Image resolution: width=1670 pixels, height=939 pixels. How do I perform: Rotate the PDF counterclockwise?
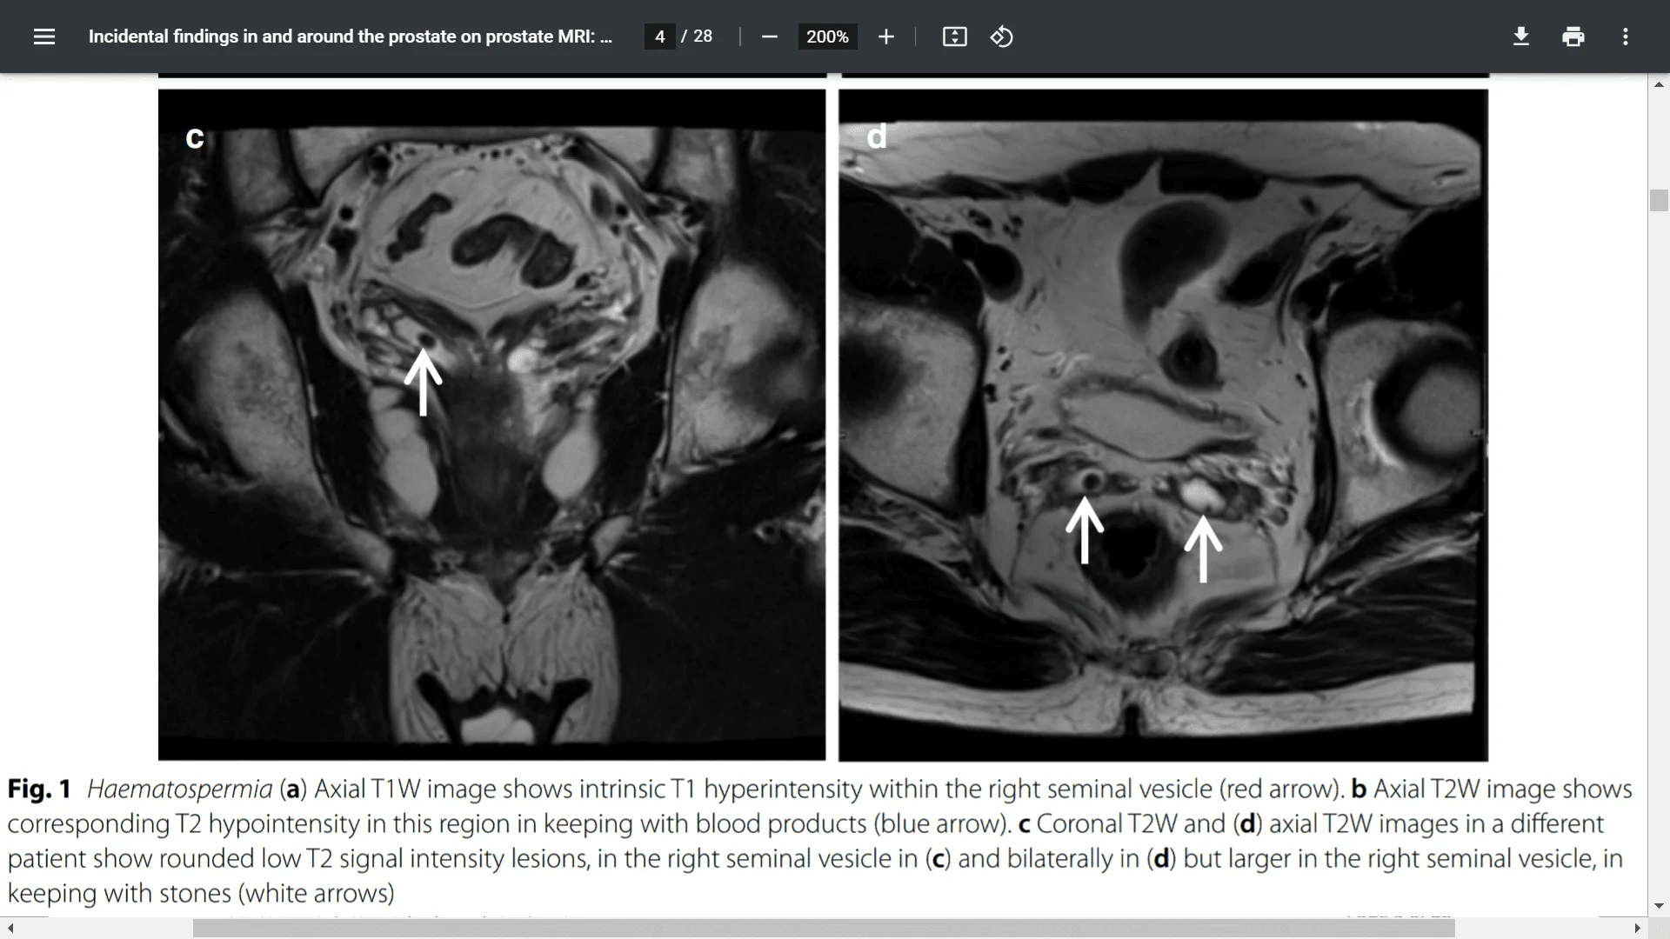point(1001,37)
